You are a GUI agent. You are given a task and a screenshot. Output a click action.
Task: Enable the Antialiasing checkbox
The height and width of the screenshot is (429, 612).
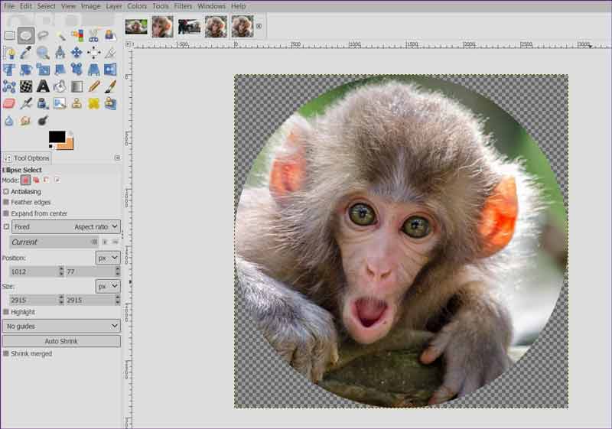tap(6, 191)
